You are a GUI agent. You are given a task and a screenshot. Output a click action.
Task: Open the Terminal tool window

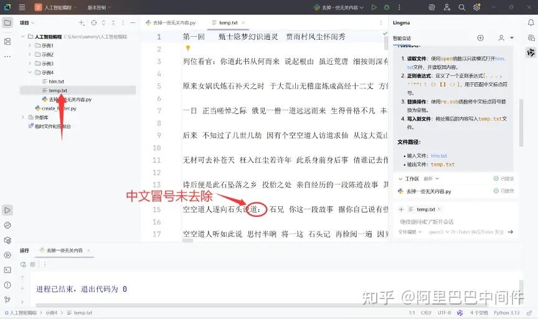(x=7, y=270)
